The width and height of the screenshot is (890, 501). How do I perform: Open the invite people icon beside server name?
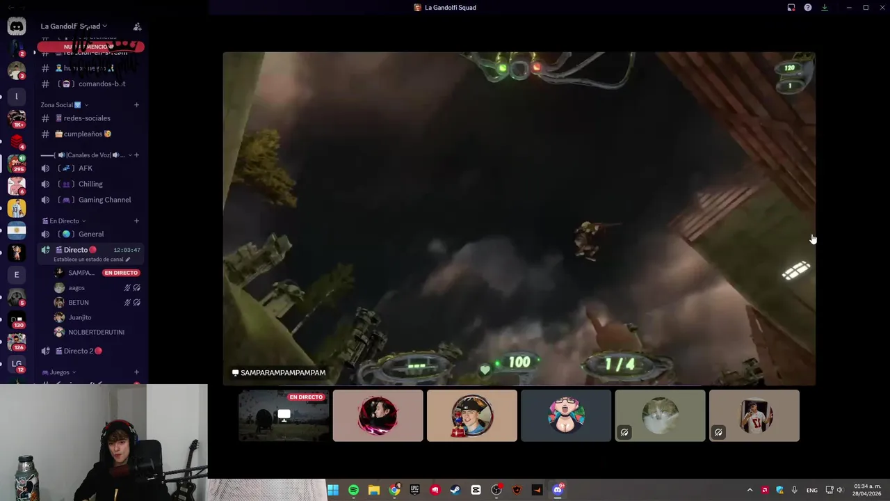coord(137,26)
